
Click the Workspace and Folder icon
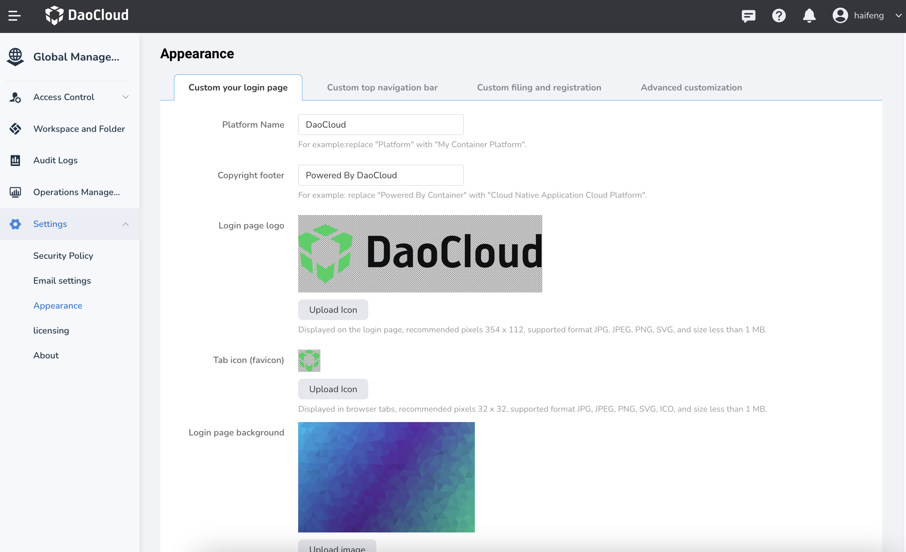coord(15,129)
